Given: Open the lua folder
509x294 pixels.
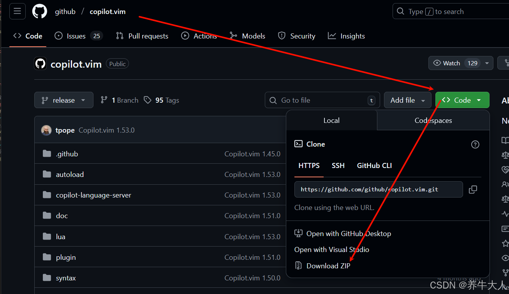Looking at the screenshot, I should tap(61, 236).
